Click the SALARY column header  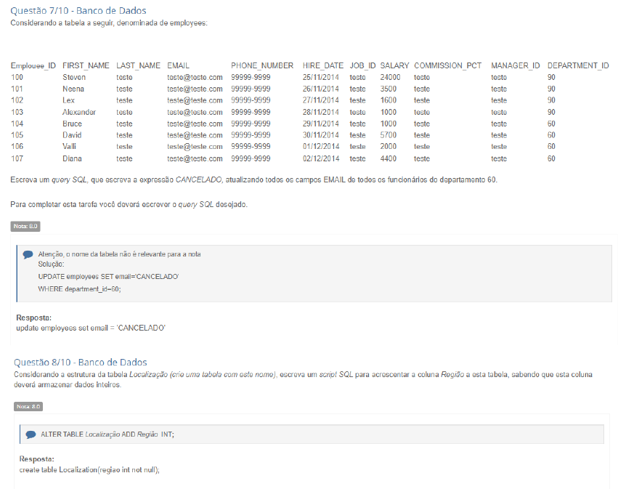coord(394,65)
